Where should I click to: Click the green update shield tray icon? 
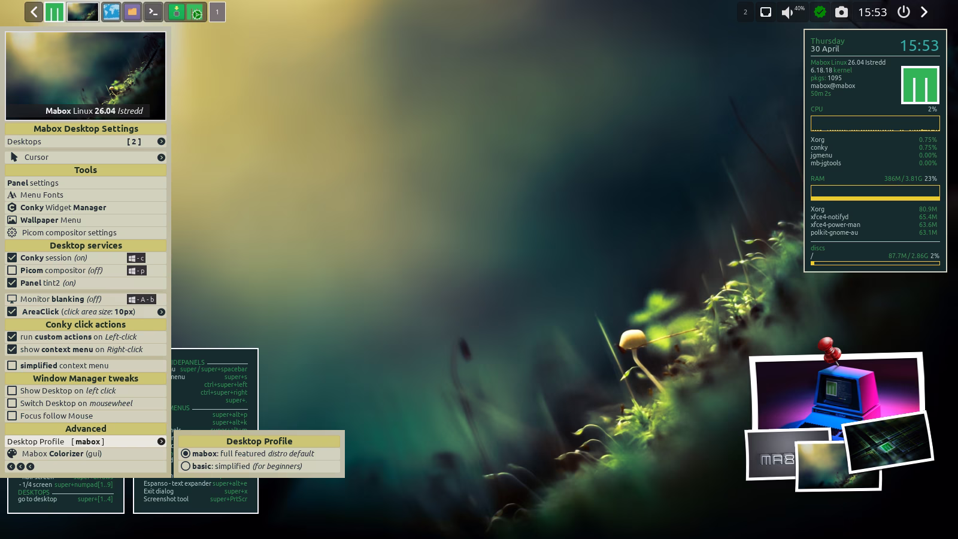pyautogui.click(x=820, y=12)
